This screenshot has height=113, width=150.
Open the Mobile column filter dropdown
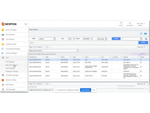click(71, 57)
